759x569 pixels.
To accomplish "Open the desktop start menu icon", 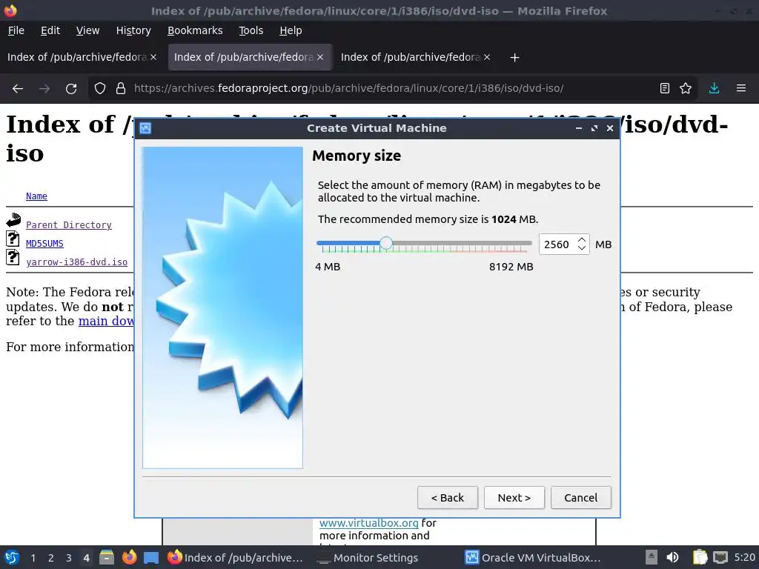I will (12, 557).
